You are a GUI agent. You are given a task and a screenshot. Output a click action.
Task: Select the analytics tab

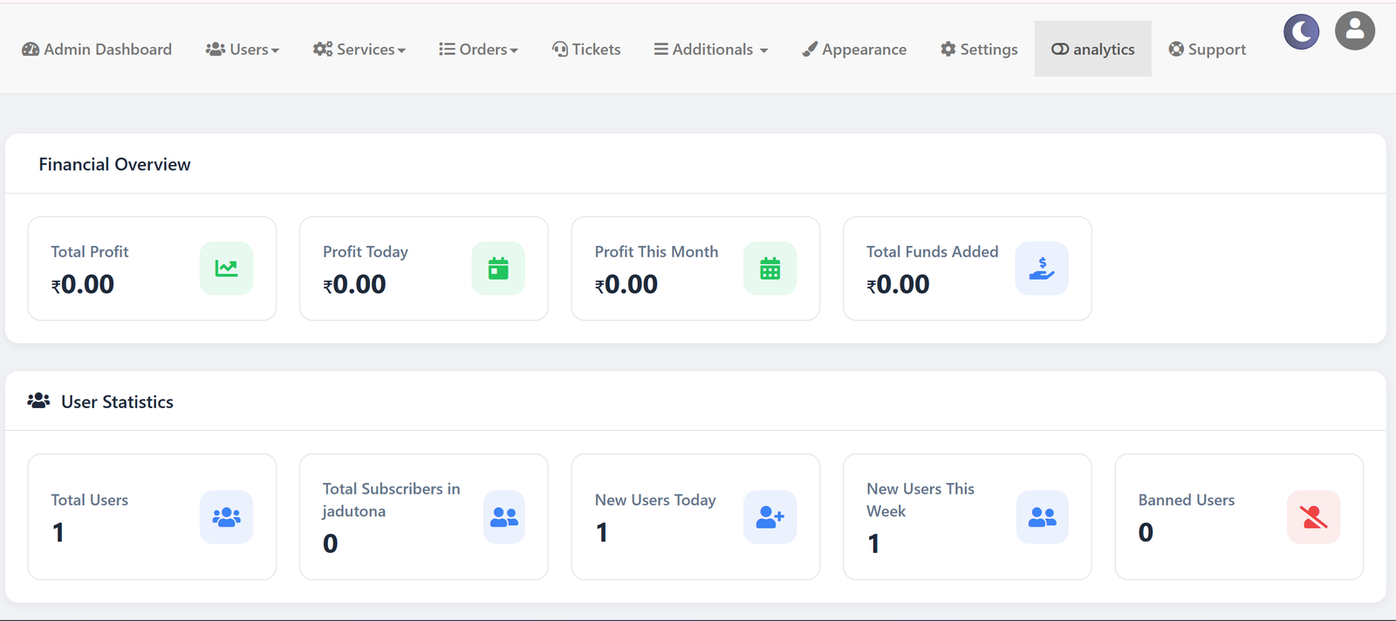1093,49
